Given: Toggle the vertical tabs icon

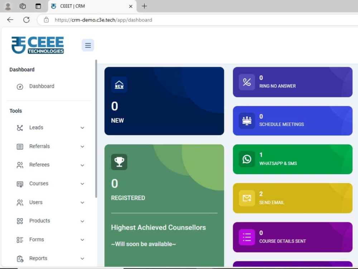Looking at the screenshot, I should (38, 6).
